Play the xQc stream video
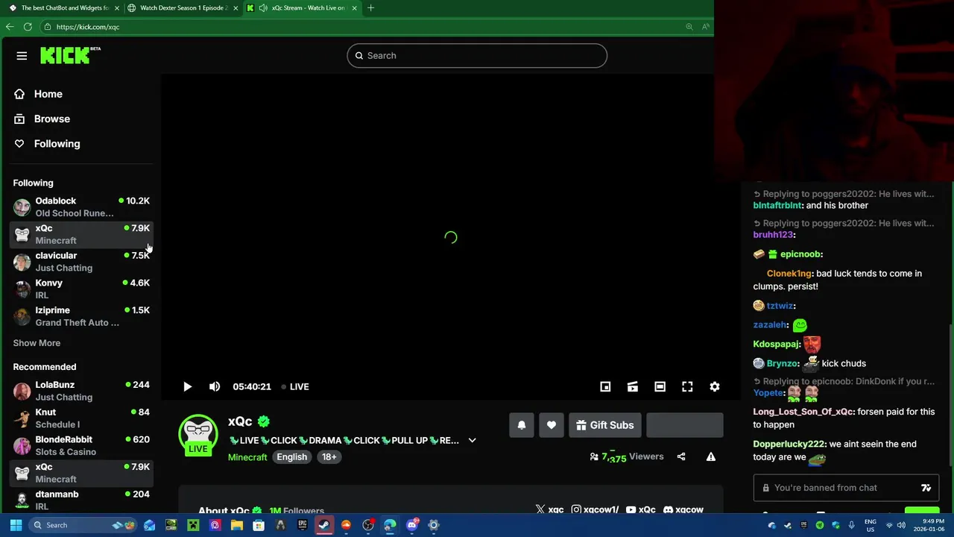 [187, 386]
